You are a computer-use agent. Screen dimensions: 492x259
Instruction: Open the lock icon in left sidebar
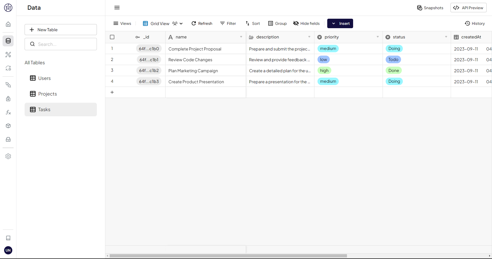(8, 99)
